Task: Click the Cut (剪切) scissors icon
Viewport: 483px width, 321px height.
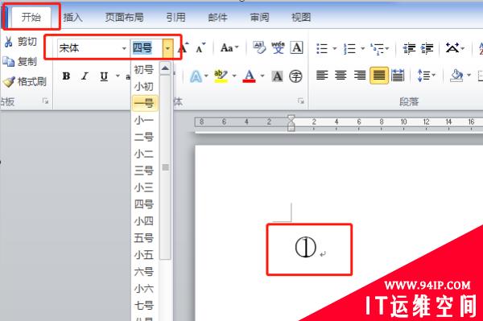Action: click(x=8, y=42)
